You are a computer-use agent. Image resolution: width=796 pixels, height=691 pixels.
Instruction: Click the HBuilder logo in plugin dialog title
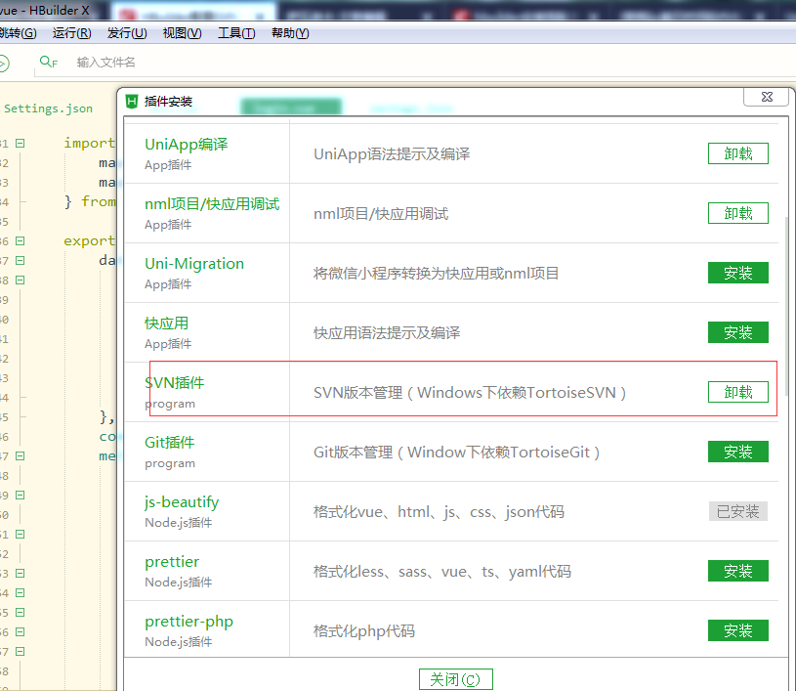[x=132, y=101]
